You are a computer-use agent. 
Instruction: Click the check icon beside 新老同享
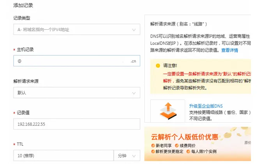(153, 146)
